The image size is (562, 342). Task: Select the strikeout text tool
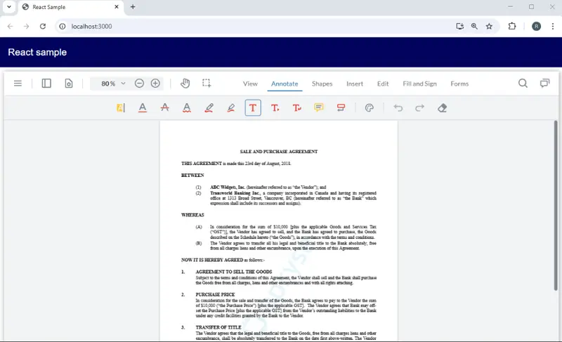click(x=165, y=107)
